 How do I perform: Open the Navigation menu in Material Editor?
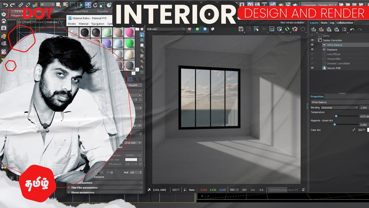pyautogui.click(x=98, y=24)
